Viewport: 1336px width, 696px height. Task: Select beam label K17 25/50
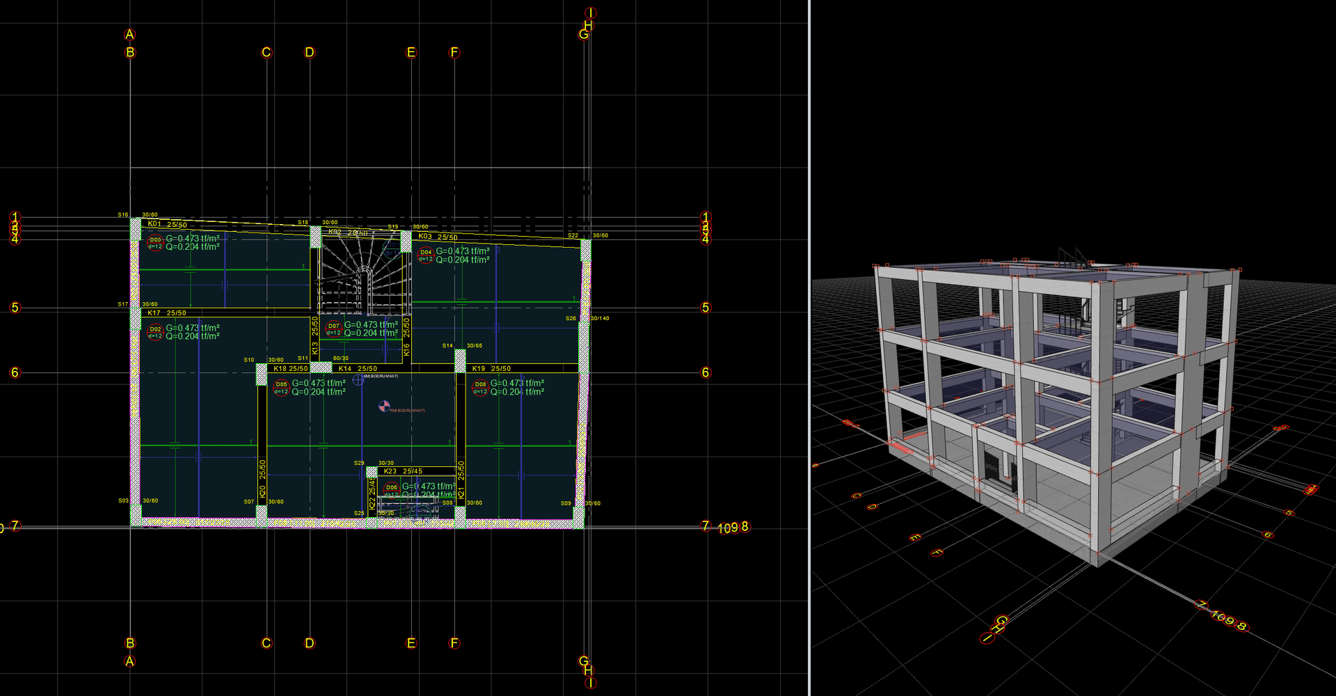coord(166,313)
